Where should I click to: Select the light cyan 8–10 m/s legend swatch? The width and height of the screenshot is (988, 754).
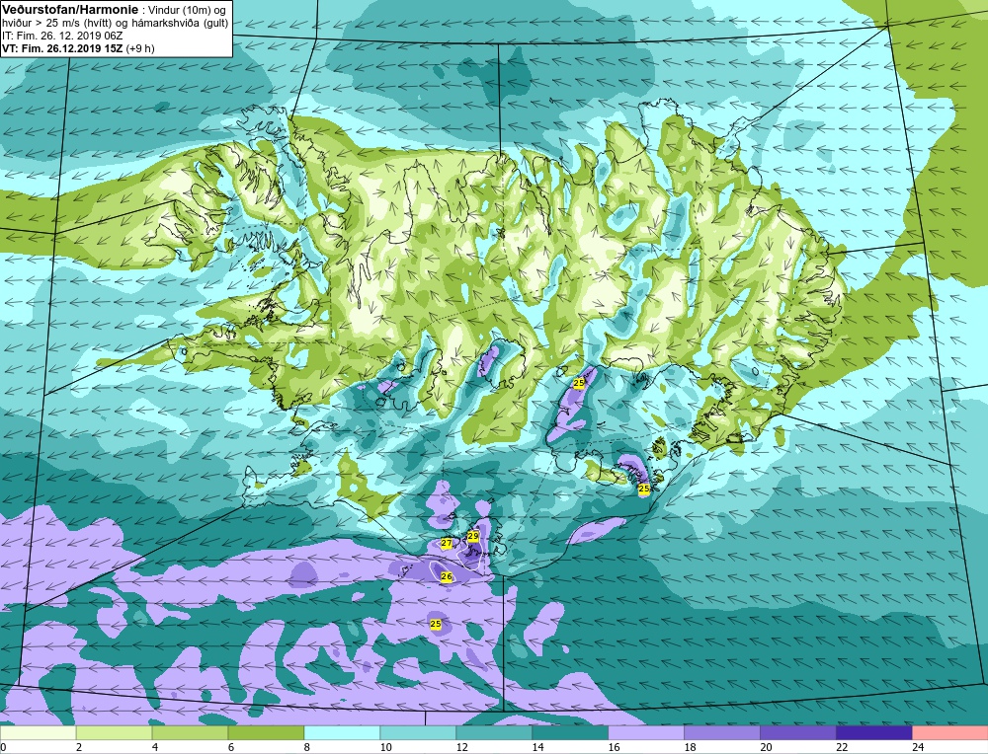pos(342,733)
